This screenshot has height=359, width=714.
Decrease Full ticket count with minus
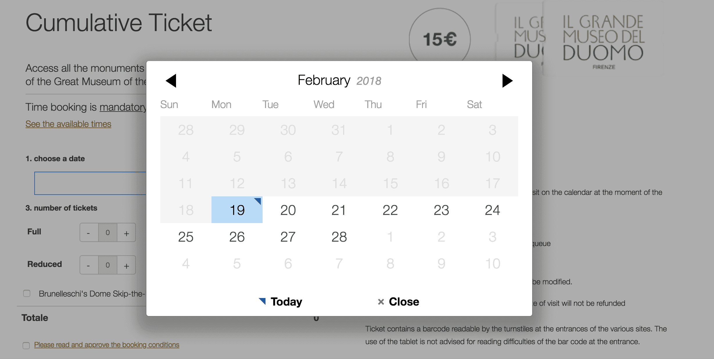(89, 233)
